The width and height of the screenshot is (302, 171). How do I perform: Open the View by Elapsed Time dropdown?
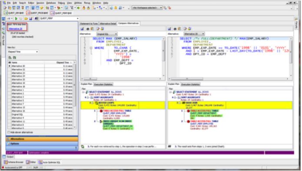pos(23,52)
